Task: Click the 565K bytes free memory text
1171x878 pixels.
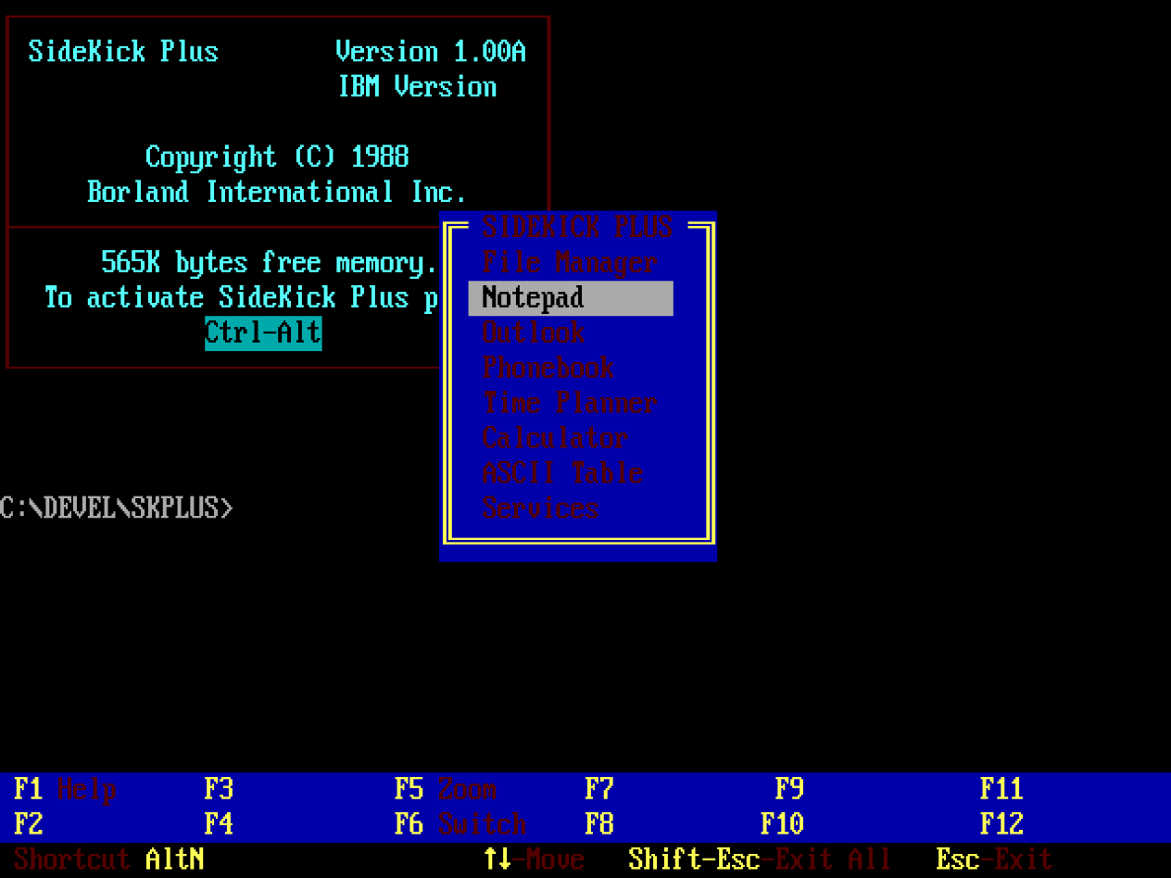Action: tap(269, 263)
